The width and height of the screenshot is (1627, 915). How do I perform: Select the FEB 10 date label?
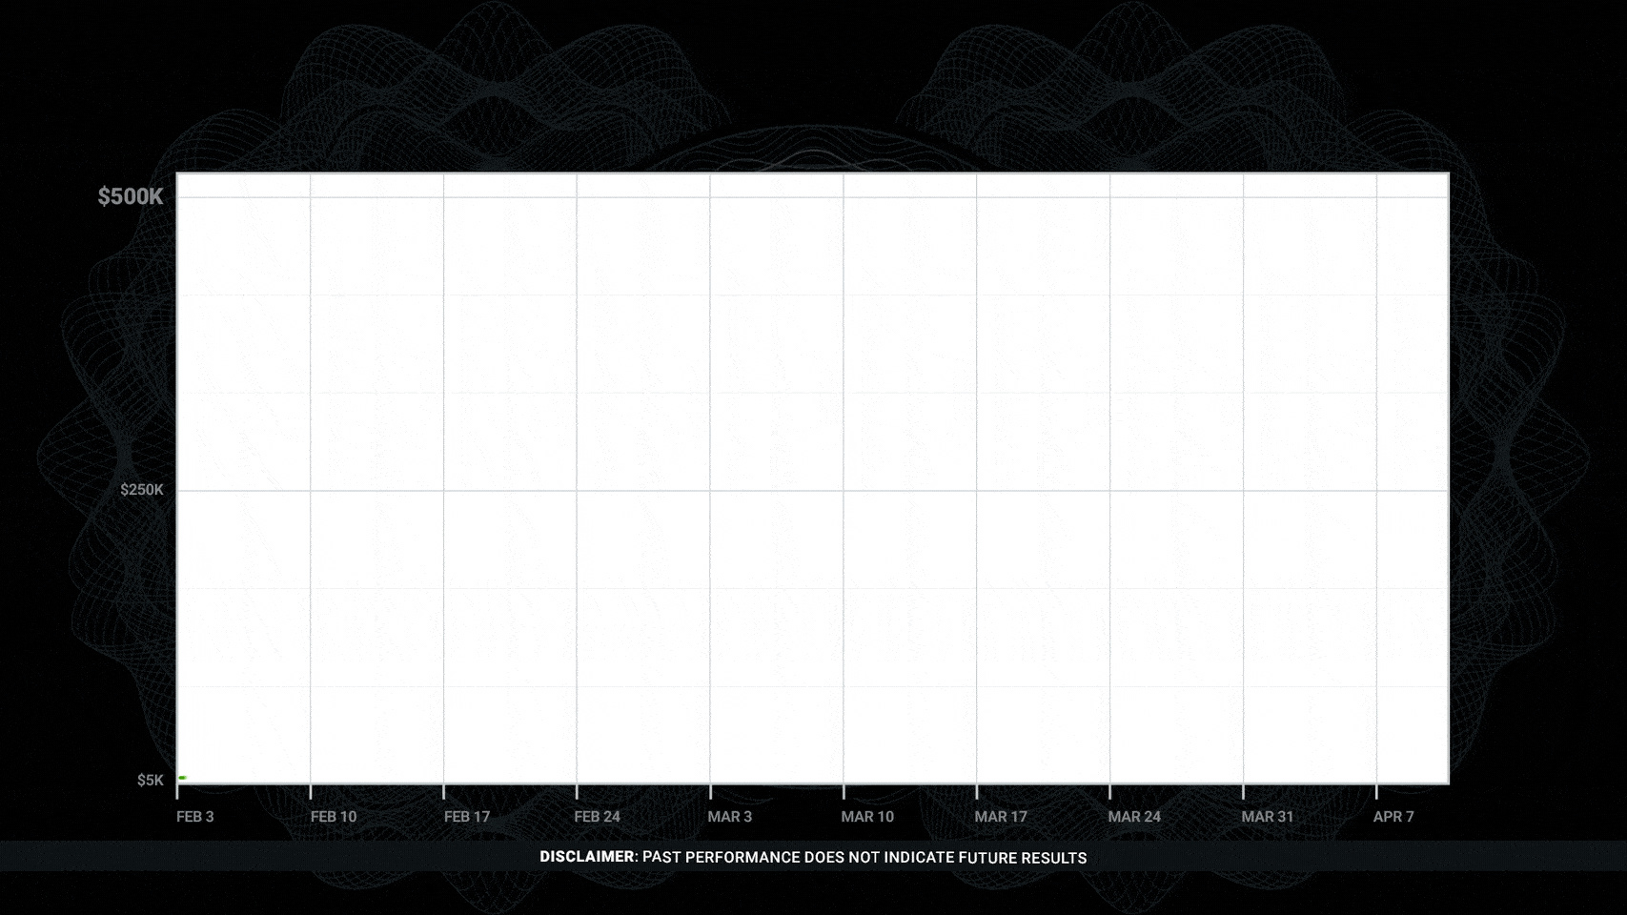click(334, 817)
